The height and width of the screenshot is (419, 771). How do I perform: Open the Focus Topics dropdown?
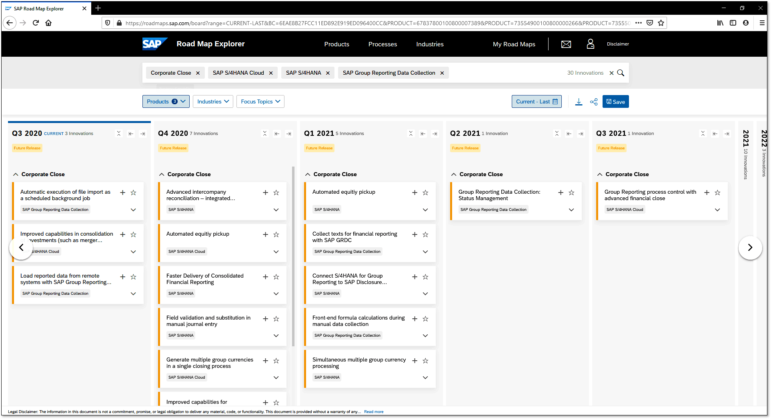[x=260, y=101]
